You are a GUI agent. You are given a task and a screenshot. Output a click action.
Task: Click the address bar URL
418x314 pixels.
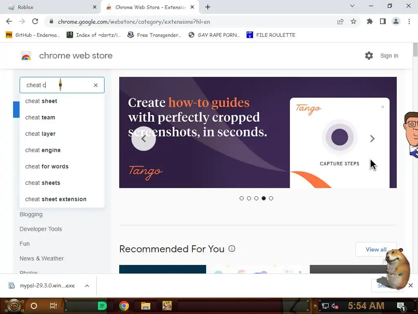(x=134, y=22)
